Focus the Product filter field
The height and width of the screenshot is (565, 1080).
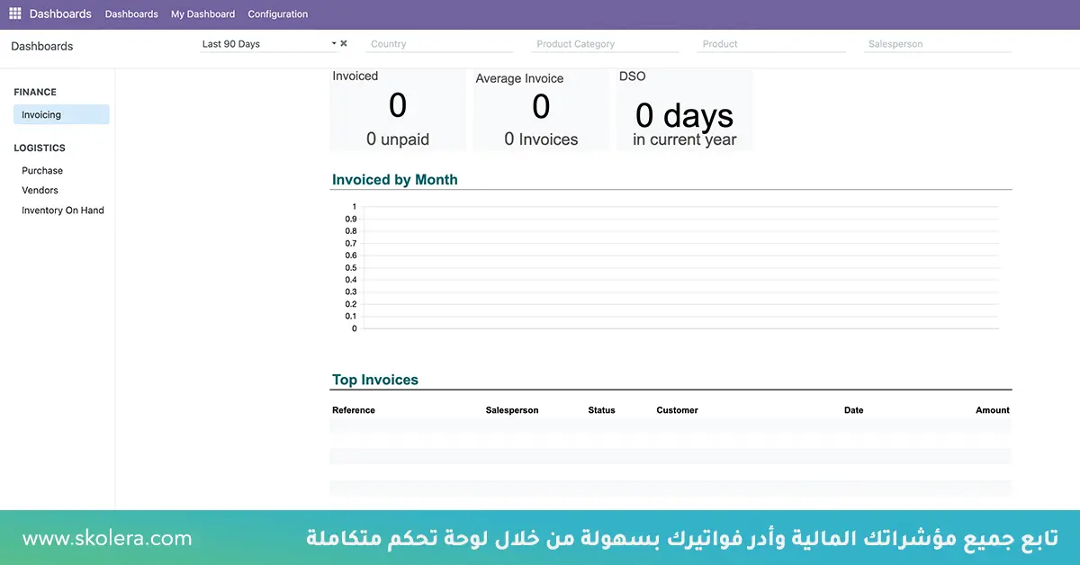[x=771, y=43]
